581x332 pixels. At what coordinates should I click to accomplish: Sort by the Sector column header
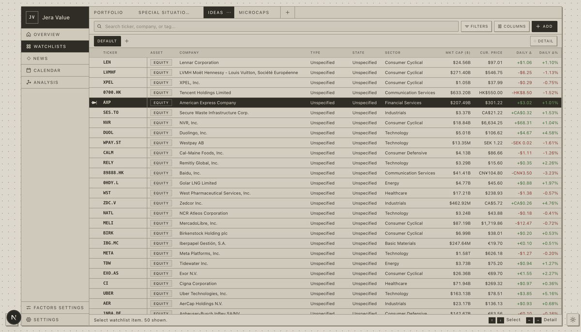coord(393,53)
